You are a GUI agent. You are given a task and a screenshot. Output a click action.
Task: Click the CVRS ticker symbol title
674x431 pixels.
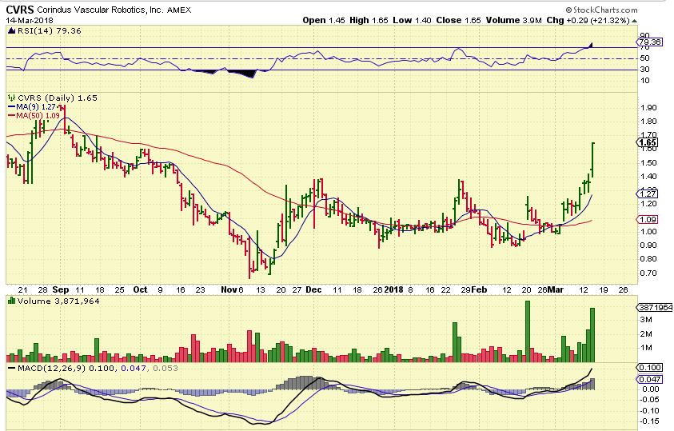point(20,10)
